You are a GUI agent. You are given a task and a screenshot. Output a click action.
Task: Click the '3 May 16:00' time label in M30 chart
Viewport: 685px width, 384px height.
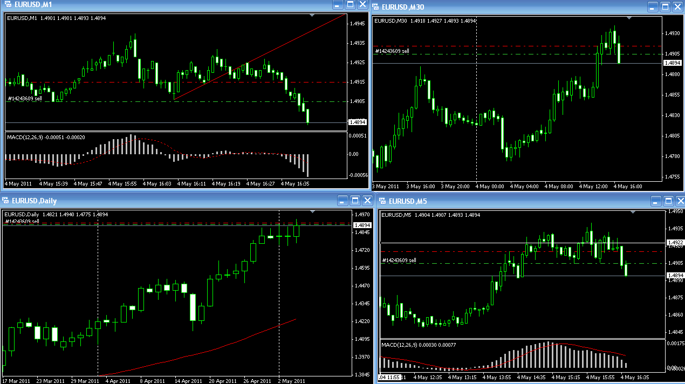[x=421, y=187]
